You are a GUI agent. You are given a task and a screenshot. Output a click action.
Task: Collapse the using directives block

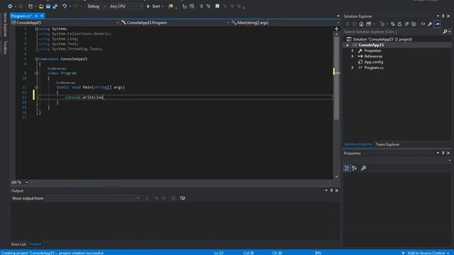coord(37,28)
